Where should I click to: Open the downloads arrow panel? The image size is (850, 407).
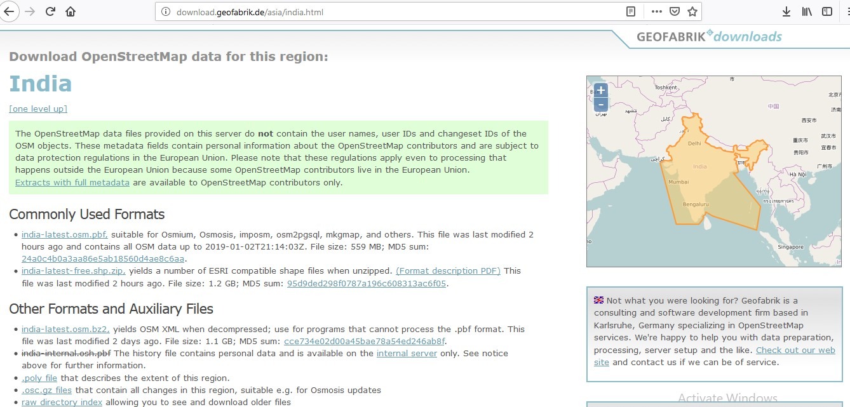pyautogui.click(x=786, y=11)
